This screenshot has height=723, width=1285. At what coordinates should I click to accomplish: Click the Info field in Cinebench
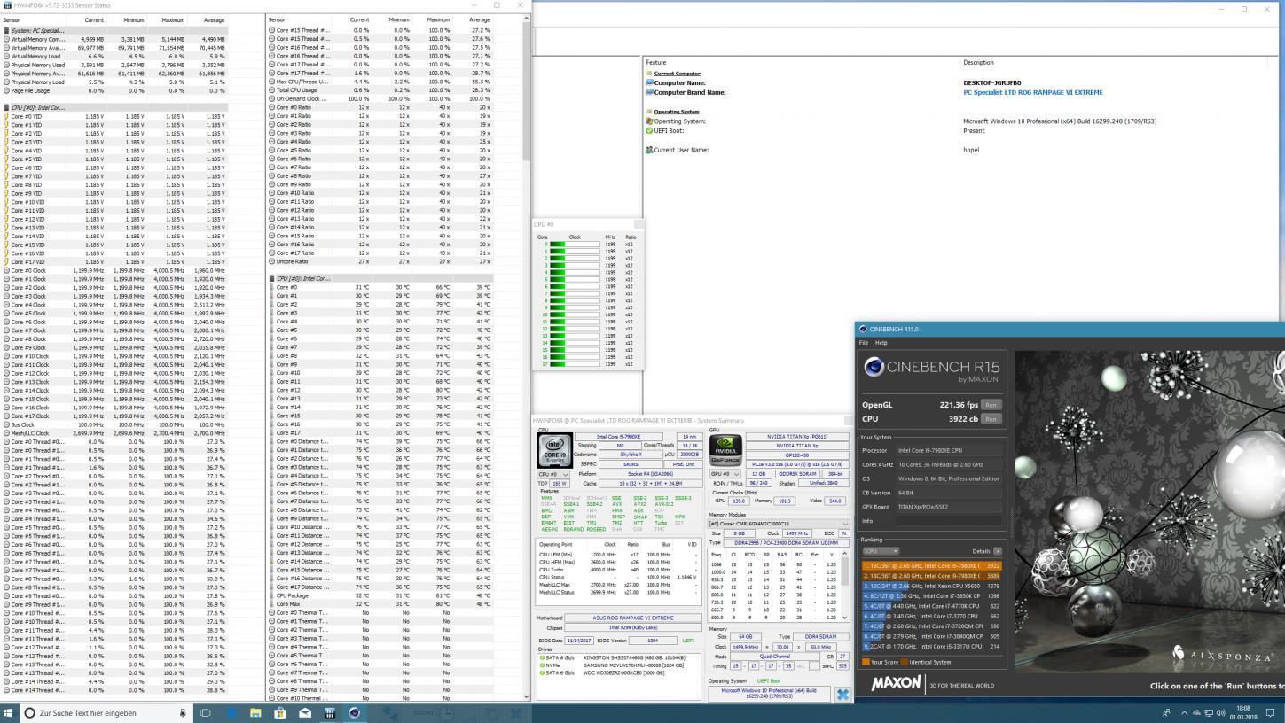click(x=949, y=521)
